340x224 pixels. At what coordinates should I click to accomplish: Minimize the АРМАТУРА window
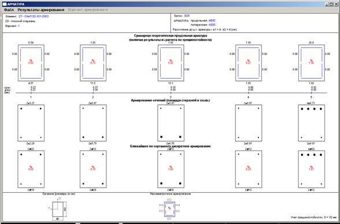(327, 4)
